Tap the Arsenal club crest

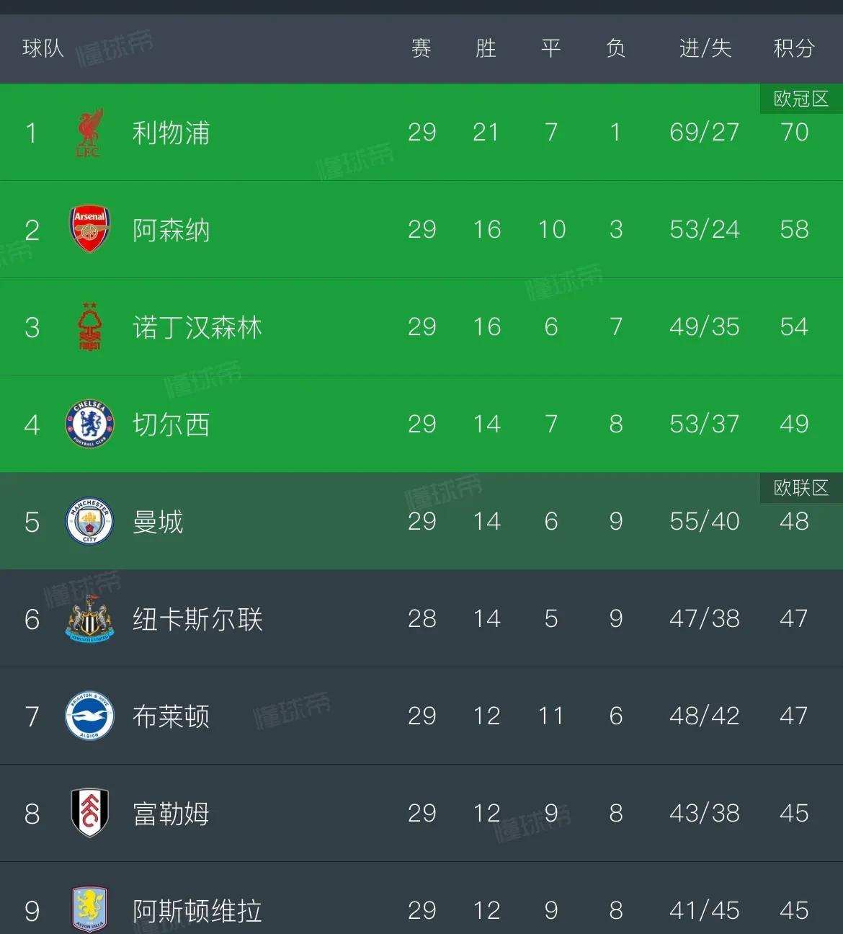(x=90, y=229)
